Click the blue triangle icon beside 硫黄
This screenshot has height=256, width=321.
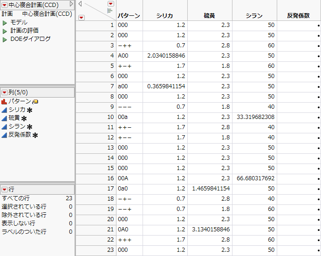tap(4, 118)
